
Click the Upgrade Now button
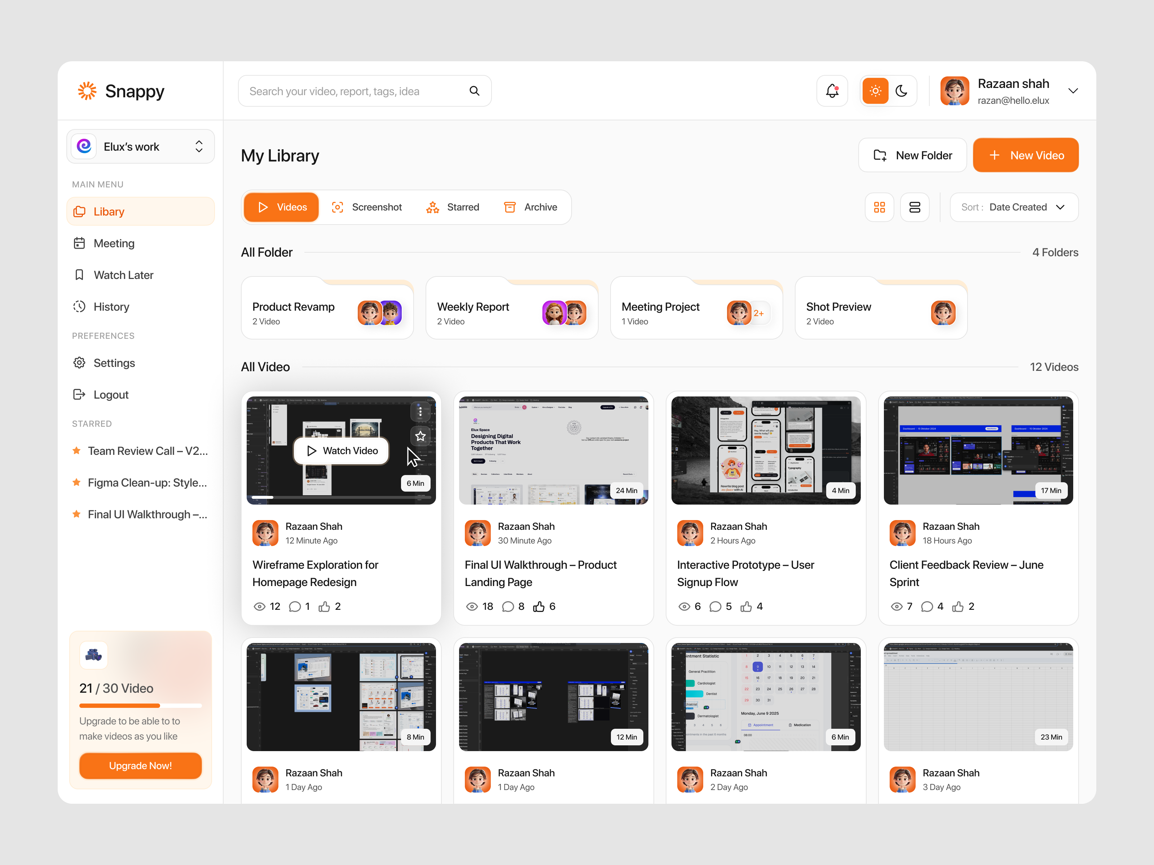point(140,766)
